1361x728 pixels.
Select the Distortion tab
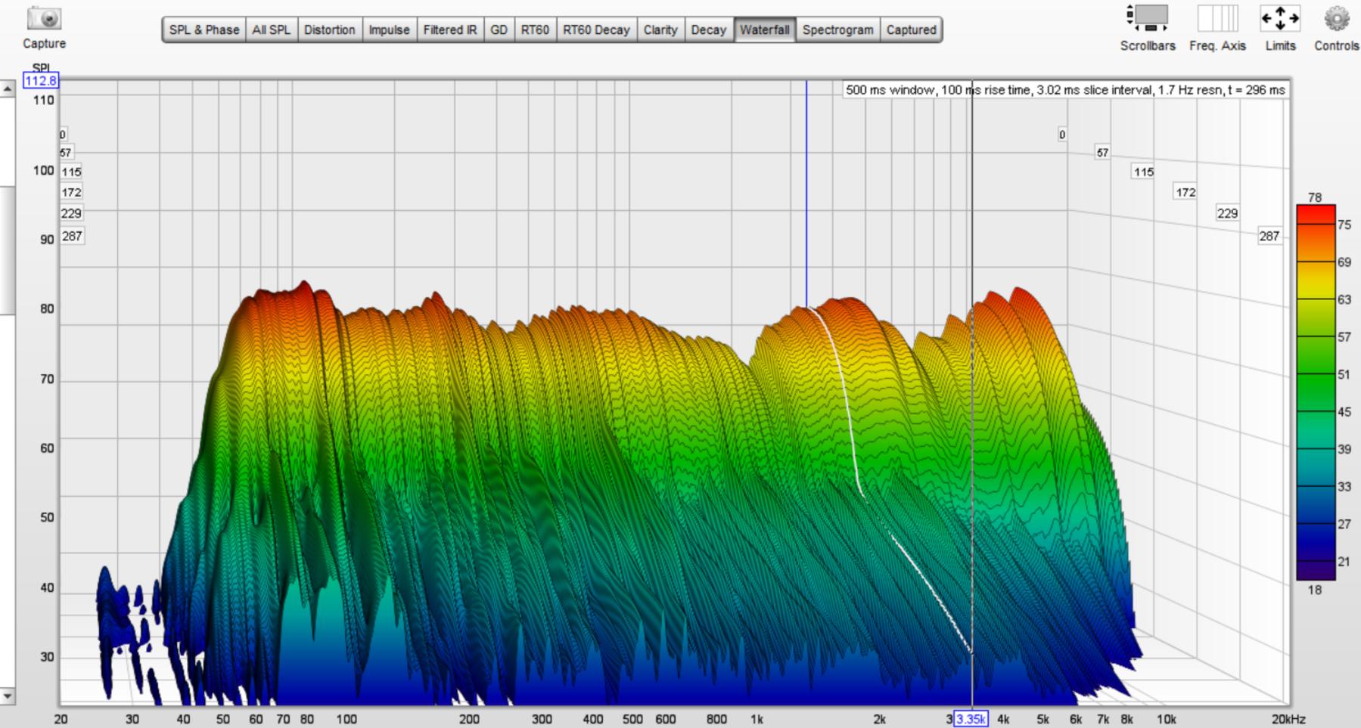pos(329,30)
